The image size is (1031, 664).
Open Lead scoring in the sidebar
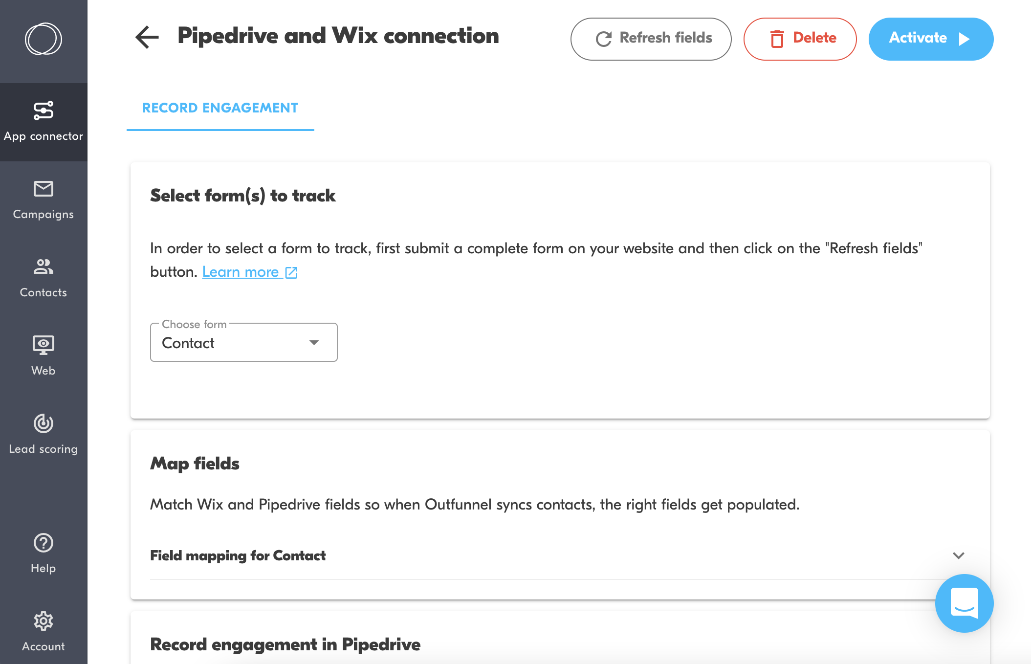point(44,434)
